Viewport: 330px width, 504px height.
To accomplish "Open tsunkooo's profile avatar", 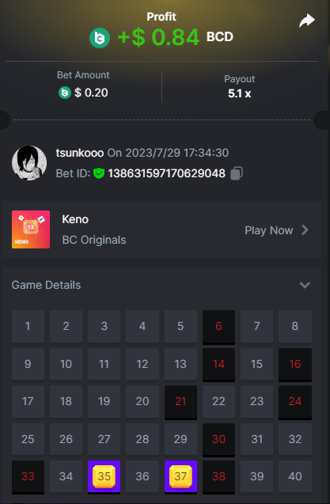I will click(x=29, y=163).
